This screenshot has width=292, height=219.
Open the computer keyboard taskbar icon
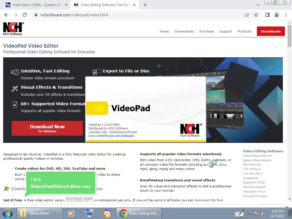(89, 213)
